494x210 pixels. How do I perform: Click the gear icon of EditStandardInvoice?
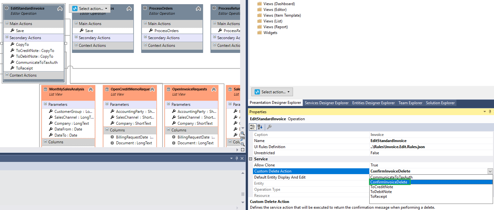pos(6,8)
